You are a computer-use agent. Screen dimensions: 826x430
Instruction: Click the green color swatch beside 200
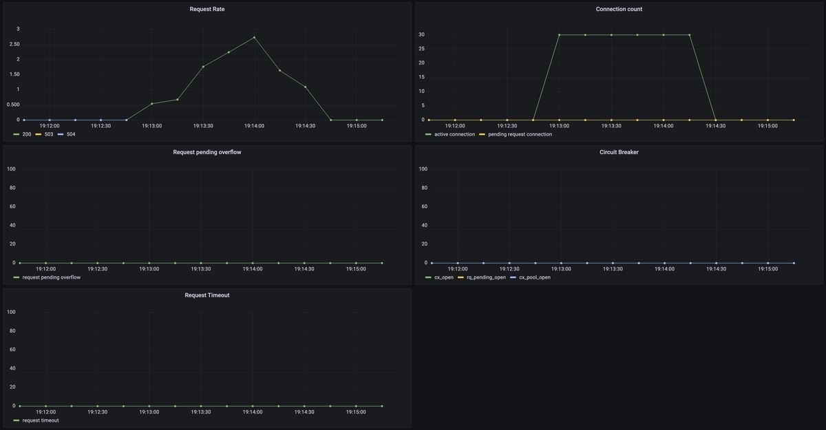click(x=17, y=134)
